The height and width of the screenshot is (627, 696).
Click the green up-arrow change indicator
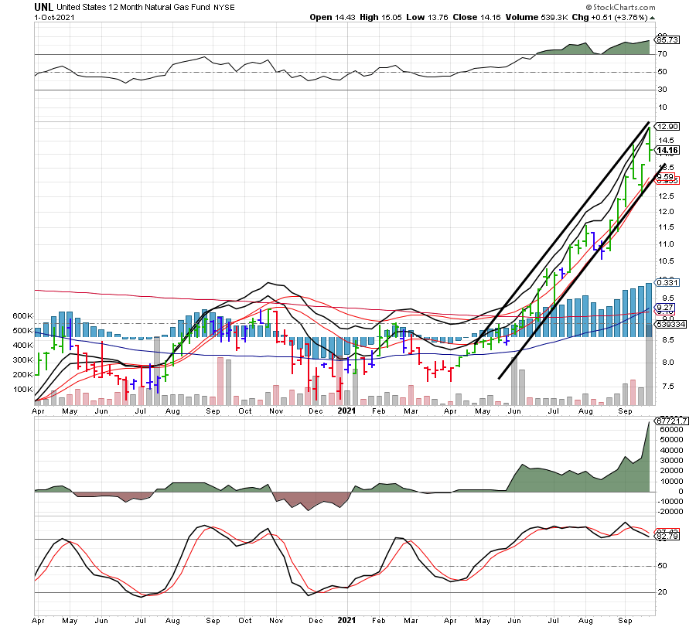(651, 17)
